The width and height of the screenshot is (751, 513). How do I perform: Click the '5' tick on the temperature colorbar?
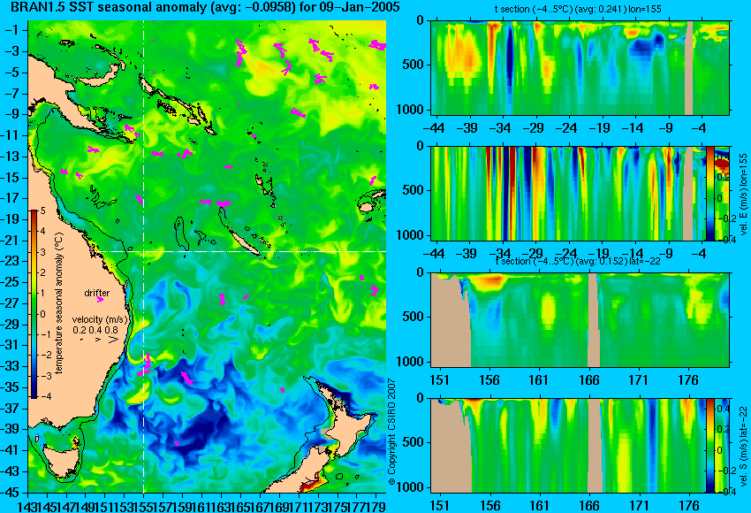[x=43, y=211]
